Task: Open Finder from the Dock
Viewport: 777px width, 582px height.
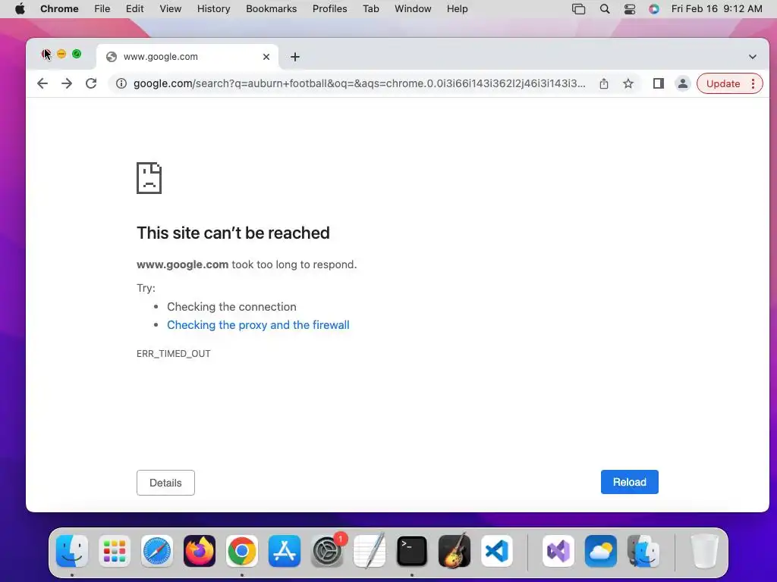Action: click(72, 551)
